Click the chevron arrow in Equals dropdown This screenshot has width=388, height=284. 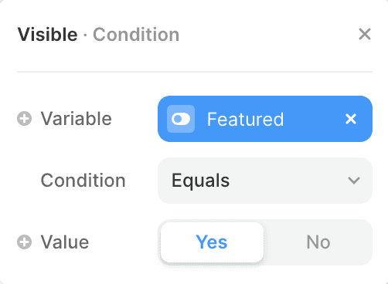coord(354,181)
